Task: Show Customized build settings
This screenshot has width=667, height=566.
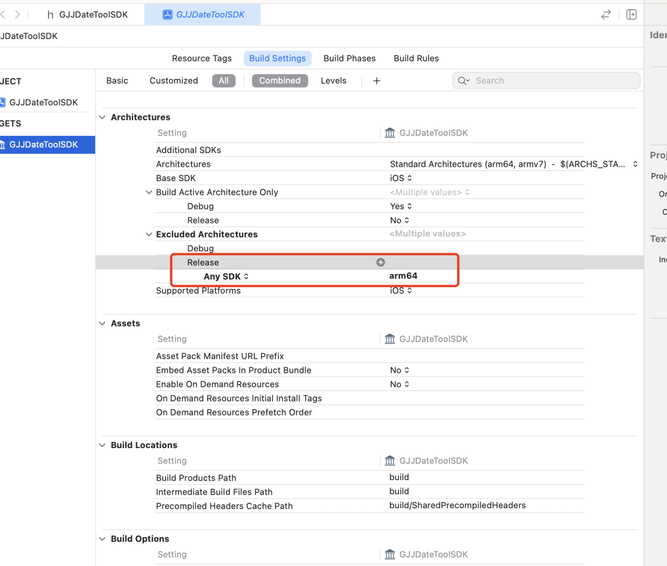Action: pyautogui.click(x=174, y=81)
